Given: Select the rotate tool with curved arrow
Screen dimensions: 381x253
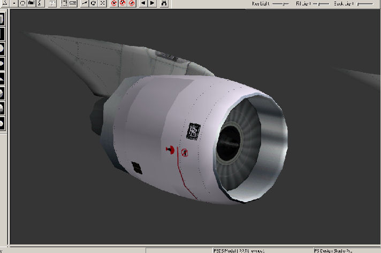Looking at the screenshot, I should (x=94, y=3).
